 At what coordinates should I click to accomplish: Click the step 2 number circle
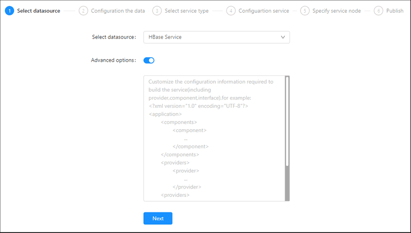(84, 11)
